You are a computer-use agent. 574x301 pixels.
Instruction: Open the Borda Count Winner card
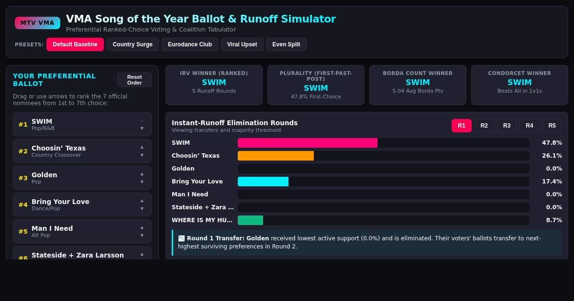click(418, 85)
